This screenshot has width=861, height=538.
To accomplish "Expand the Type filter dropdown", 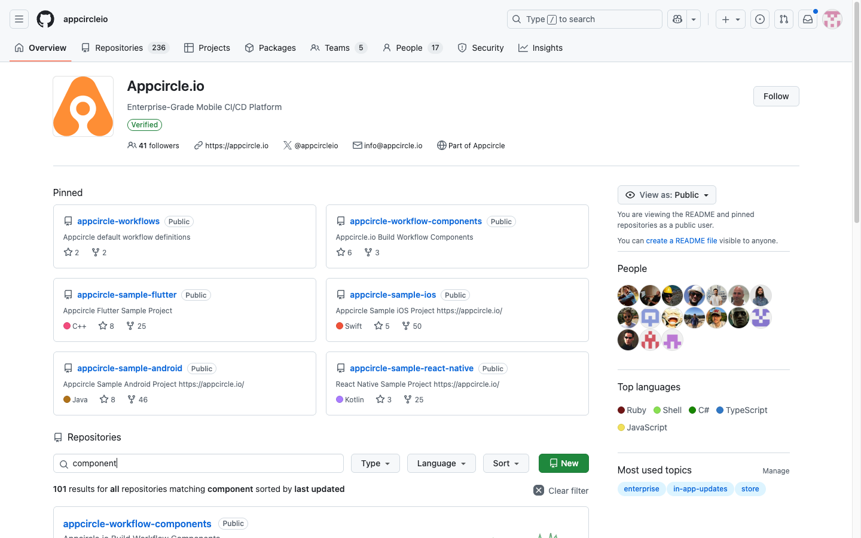I will [x=375, y=463].
